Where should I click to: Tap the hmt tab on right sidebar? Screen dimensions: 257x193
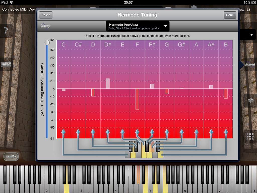tap(250, 65)
